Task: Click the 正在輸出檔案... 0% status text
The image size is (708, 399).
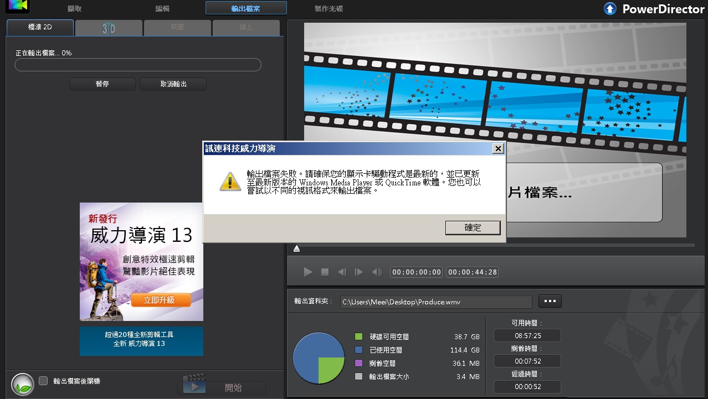Action: click(44, 53)
